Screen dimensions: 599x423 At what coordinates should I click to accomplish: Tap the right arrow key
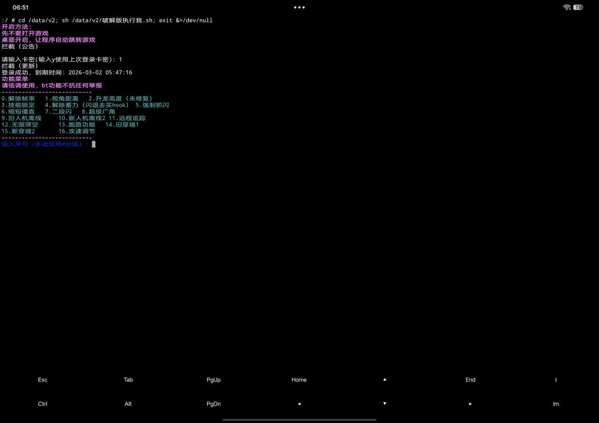[470, 404]
